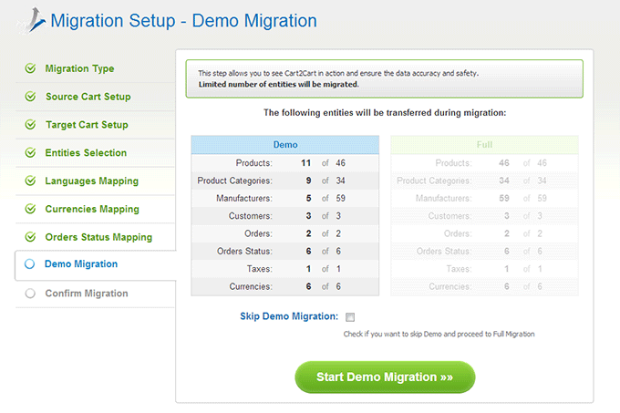Open the Currencies Mapping step
The width and height of the screenshot is (620, 413).
(92, 209)
